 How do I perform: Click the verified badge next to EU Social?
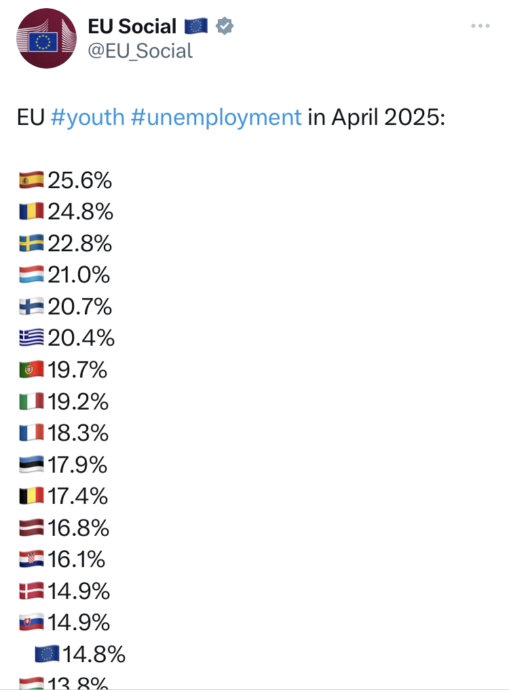225,26
